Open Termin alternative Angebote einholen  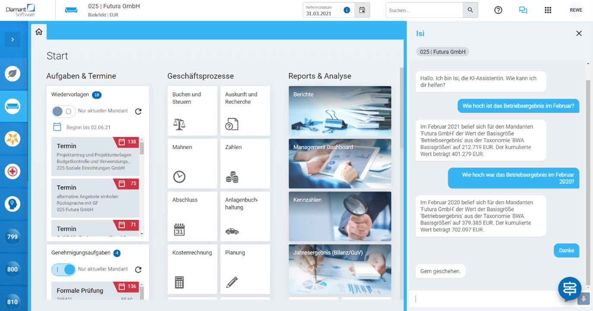pos(95,198)
